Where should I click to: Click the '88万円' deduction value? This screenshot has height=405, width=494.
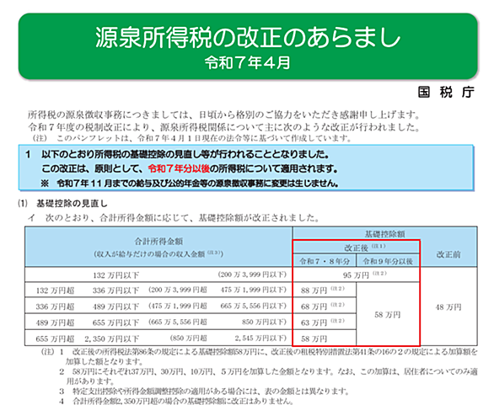[x=314, y=290]
